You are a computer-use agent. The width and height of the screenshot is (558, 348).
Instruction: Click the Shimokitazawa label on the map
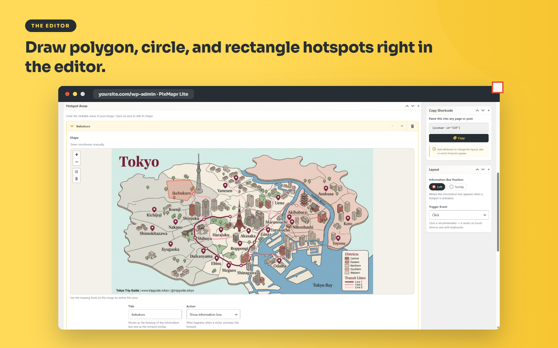tap(153, 234)
